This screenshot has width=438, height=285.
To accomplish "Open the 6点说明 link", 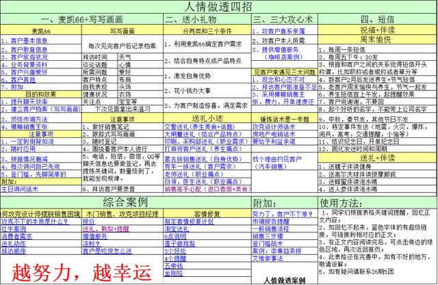I will click(175, 236).
